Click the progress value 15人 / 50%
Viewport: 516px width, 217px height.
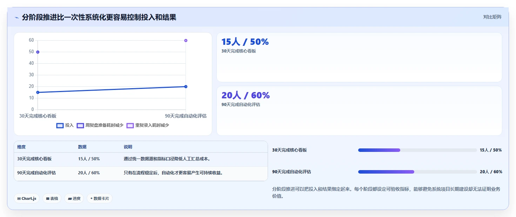[491, 150]
